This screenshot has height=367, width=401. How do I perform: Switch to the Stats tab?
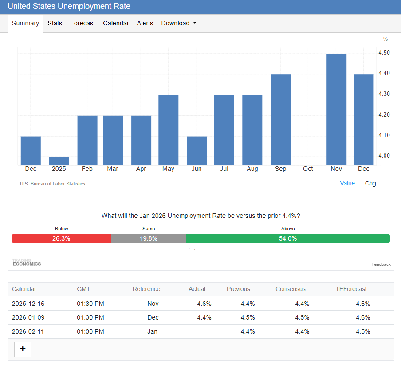[x=55, y=23]
